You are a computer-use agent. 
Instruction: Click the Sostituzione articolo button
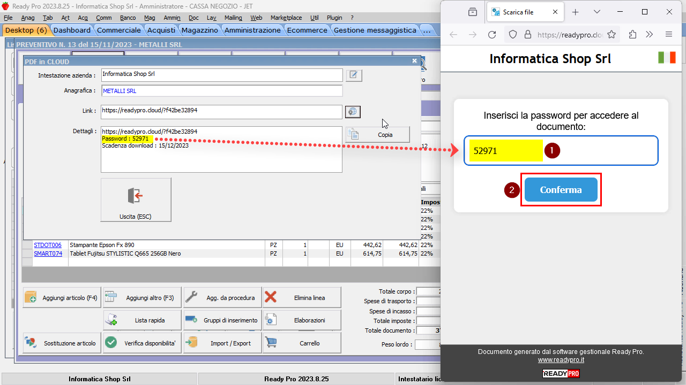click(x=62, y=343)
